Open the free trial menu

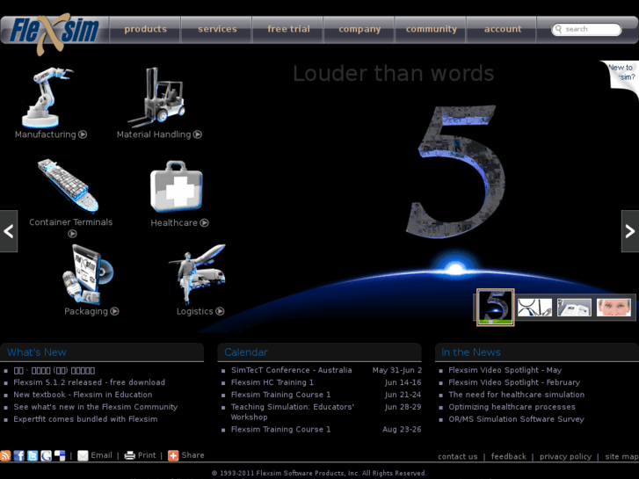point(288,29)
